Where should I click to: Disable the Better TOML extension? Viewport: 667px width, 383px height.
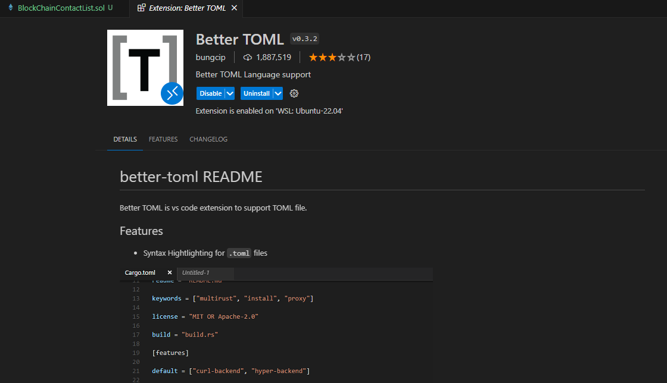click(x=210, y=93)
